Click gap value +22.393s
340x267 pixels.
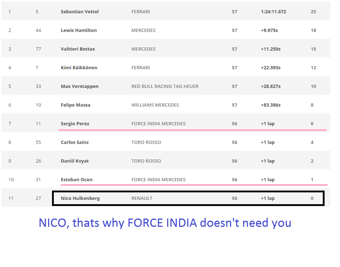pos(271,68)
